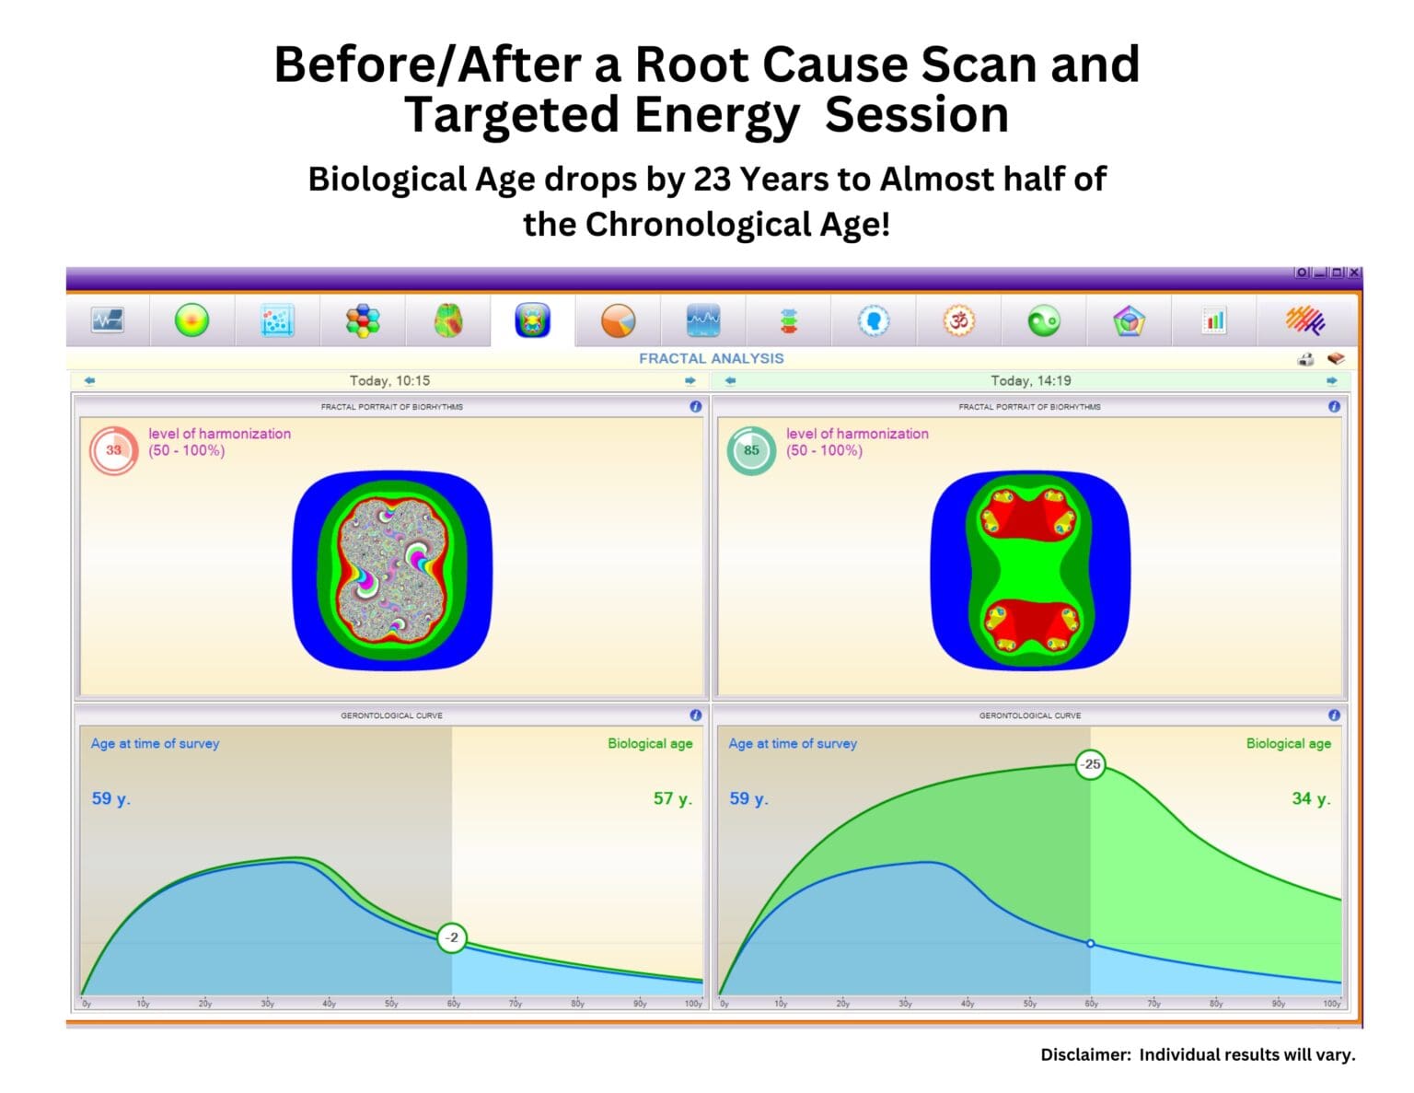This screenshot has height=1093, width=1414.
Task: Select the aura sphere visualization icon
Action: pos(191,320)
